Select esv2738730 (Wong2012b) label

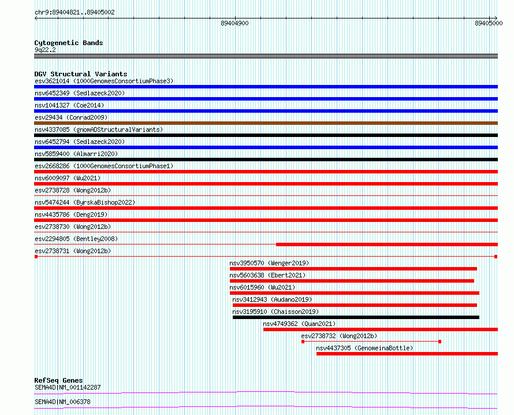[73, 227]
